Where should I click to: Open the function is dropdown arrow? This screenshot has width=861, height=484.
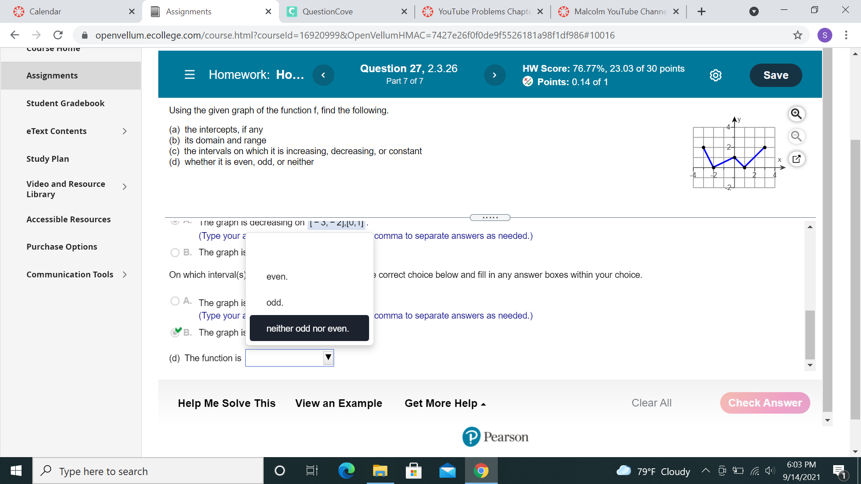(328, 358)
